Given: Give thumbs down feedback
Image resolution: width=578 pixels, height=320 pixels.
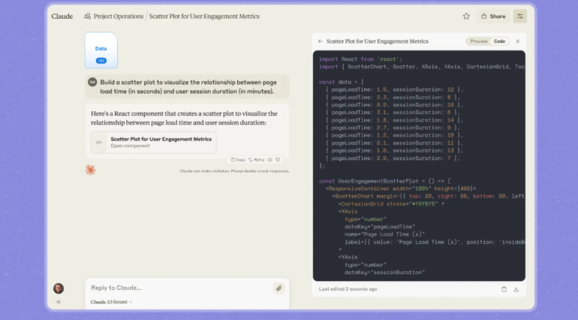Looking at the screenshot, I should 278,160.
